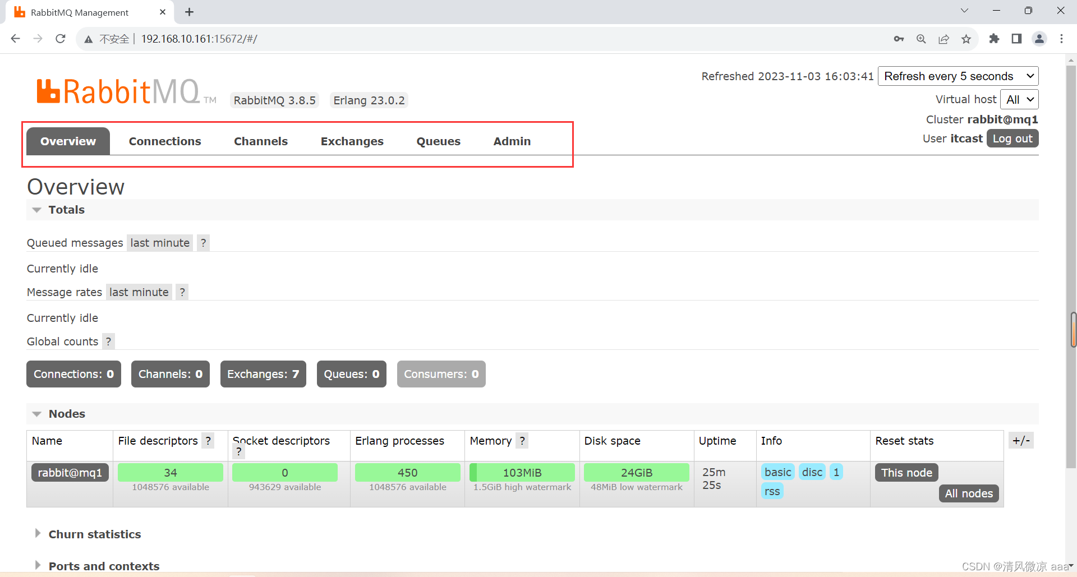Click the share page icon

[x=943, y=39]
